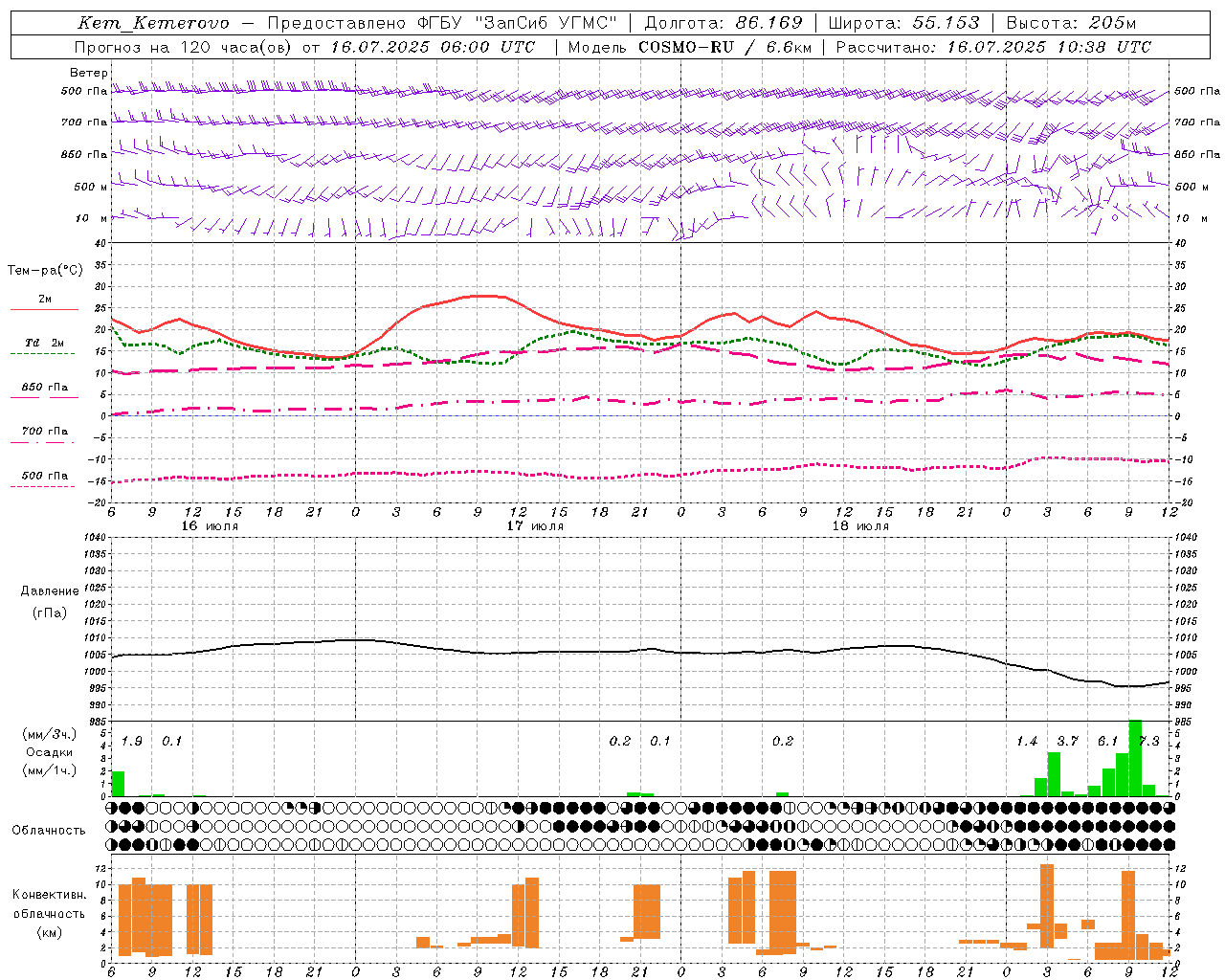Select the (км) convective cloud unit label
The width and height of the screenshot is (1225, 980).
point(49,932)
